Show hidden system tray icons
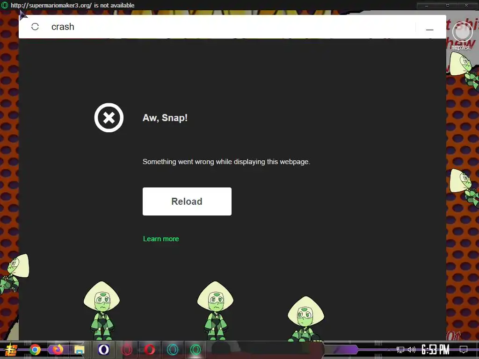Image resolution: width=479 pixels, height=359 pixels. 389,350
